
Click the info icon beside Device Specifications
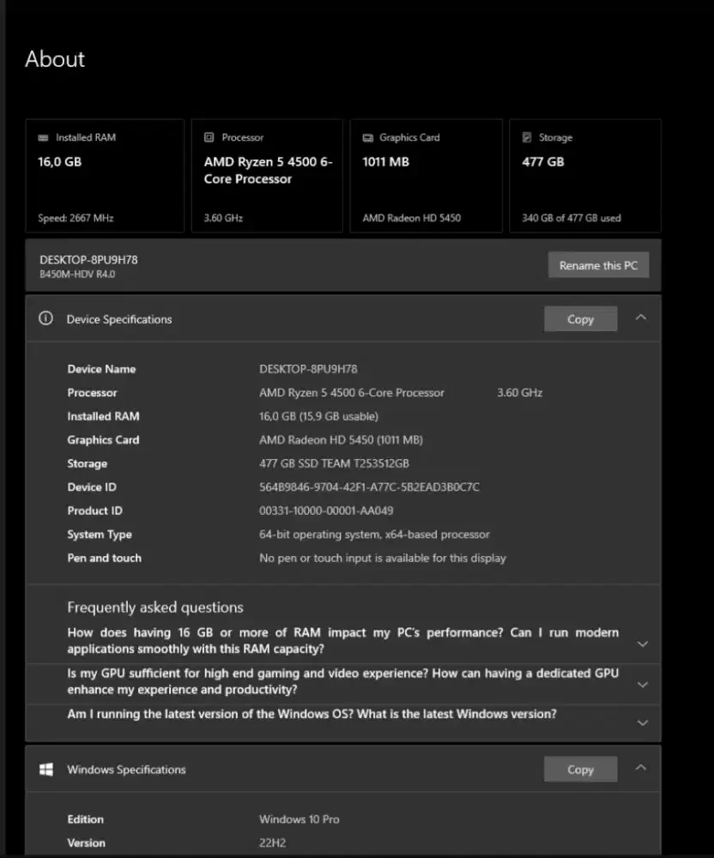pyautogui.click(x=45, y=317)
